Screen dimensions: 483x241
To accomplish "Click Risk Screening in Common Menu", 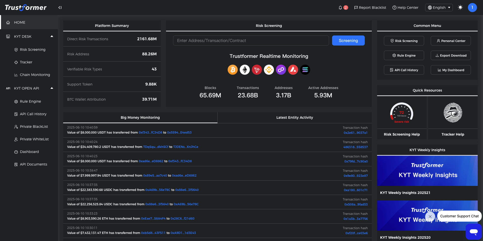I will pyautogui.click(x=404, y=41).
